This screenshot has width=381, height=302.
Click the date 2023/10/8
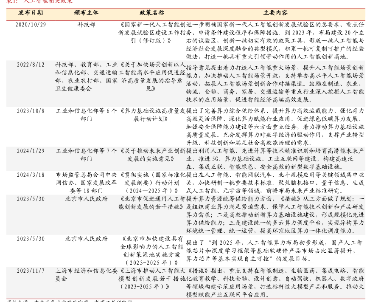click(31, 111)
